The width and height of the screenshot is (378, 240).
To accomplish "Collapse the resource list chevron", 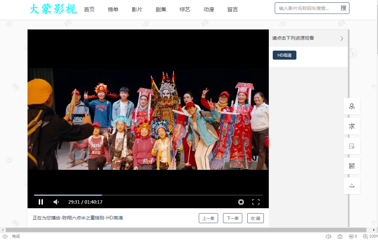I will point(341,38).
